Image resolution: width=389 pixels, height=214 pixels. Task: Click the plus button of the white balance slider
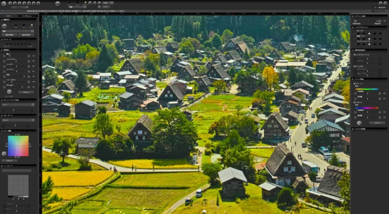pyautogui.click(x=31, y=110)
